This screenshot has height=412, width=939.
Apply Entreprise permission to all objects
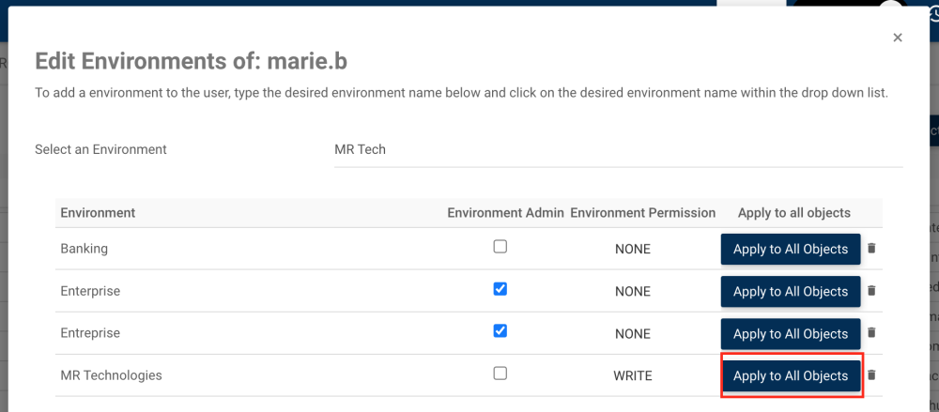tap(791, 334)
